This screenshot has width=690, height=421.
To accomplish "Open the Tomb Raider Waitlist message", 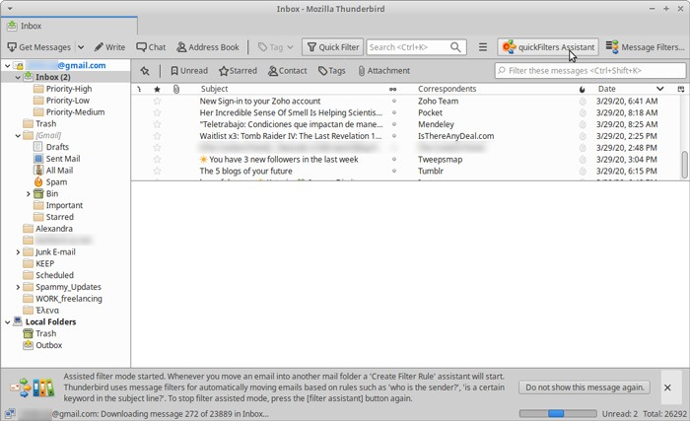I will coord(291,136).
